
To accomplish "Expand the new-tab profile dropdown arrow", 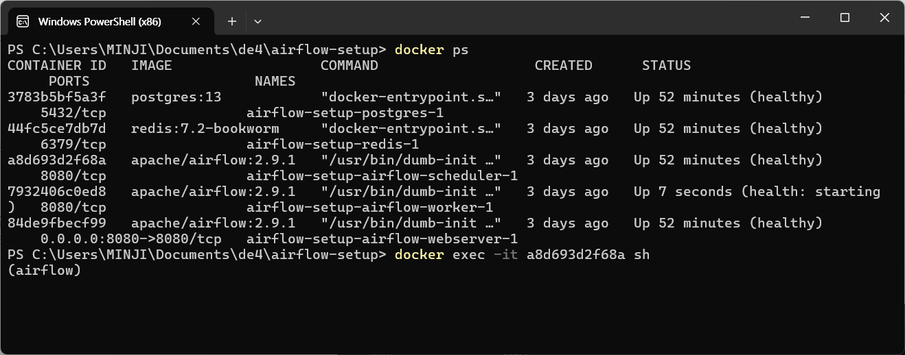I will (x=257, y=21).
